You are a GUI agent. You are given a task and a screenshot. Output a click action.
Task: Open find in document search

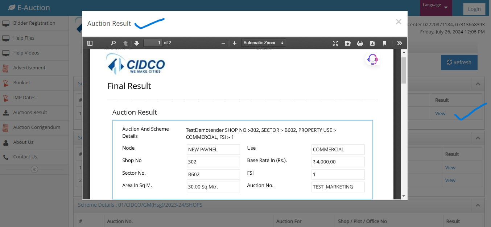pyautogui.click(x=113, y=43)
